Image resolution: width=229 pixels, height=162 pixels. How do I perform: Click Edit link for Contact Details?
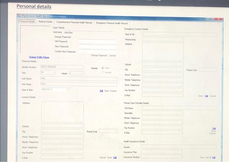point(115,157)
